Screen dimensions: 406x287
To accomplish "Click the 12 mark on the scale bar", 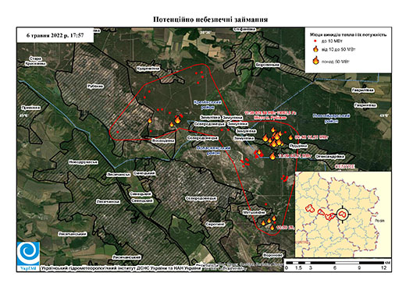I will [x=383, y=268].
